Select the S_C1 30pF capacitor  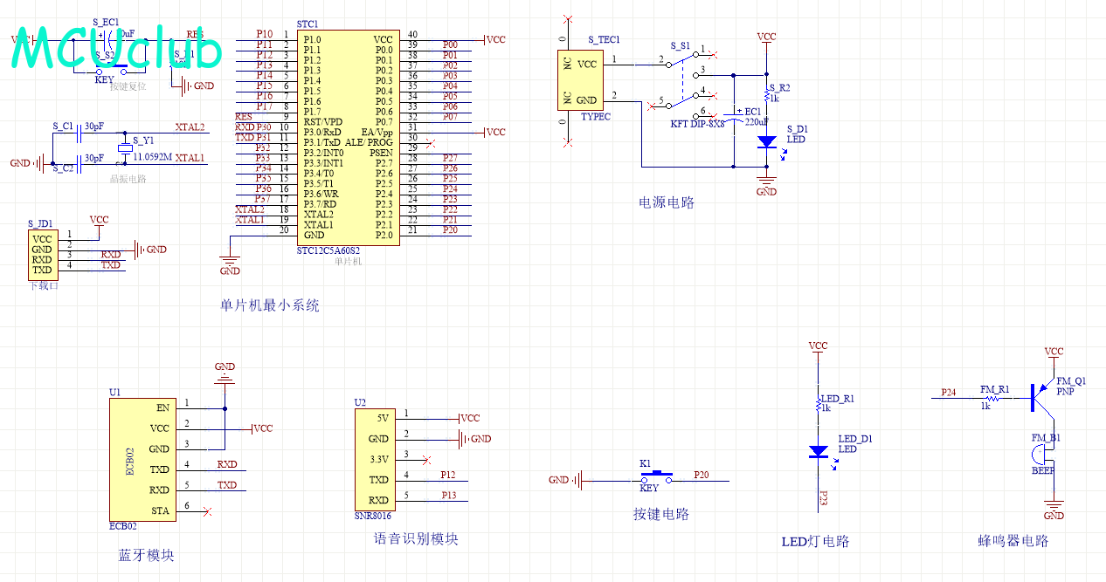80,133
